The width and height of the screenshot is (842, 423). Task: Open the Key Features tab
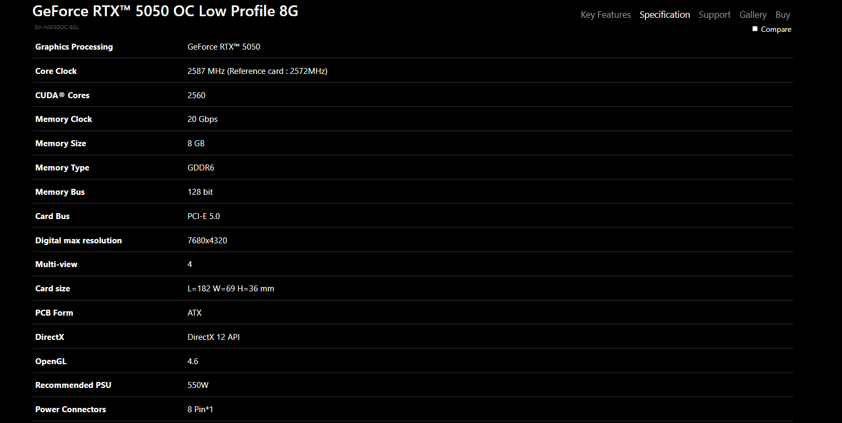click(605, 15)
